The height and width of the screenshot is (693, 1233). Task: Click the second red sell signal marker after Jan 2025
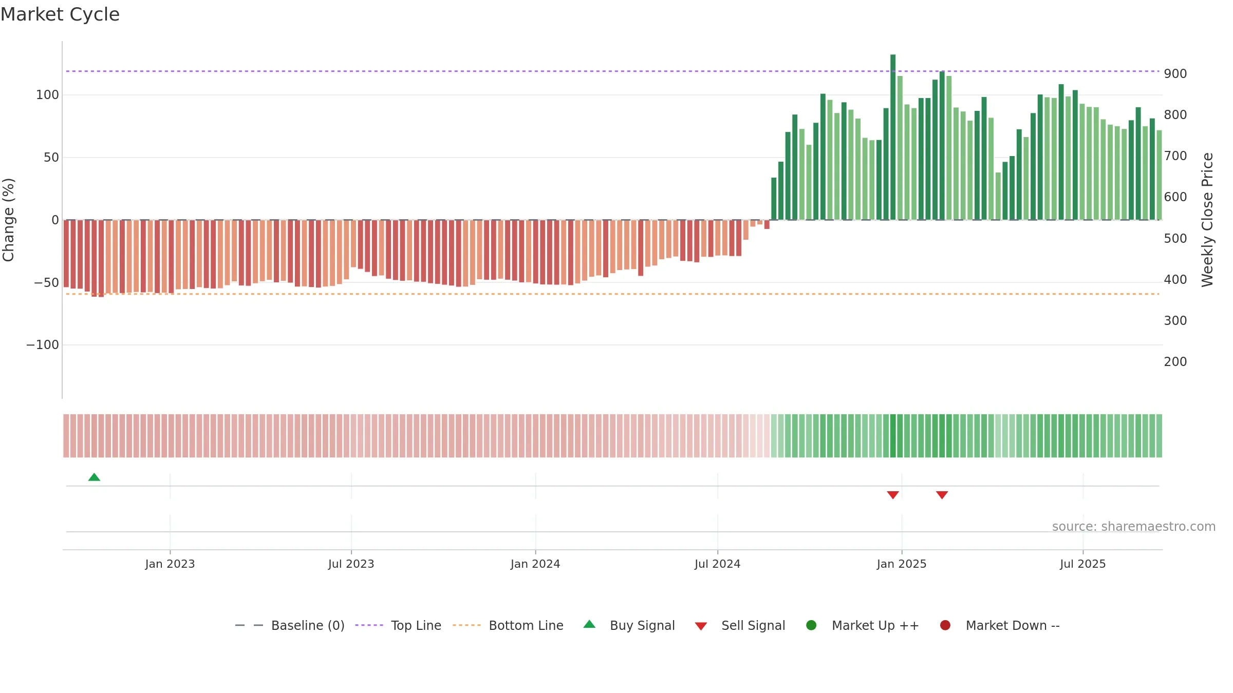click(942, 495)
